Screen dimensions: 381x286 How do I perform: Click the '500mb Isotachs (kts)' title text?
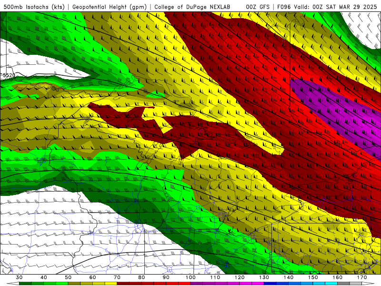[34, 7]
